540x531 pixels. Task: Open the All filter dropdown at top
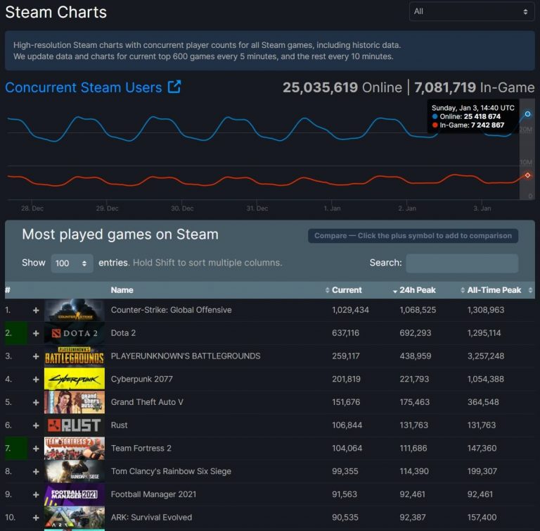click(472, 11)
